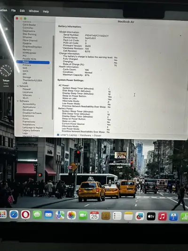
Task: Click umer's Laptop in the path bar
Action: tap(69, 135)
